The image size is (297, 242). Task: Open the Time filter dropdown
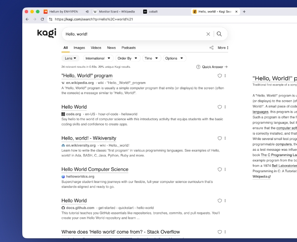(x=151, y=58)
